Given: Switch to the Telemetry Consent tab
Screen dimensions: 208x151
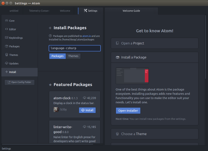Looking at the screenshot, I should 39,11.
